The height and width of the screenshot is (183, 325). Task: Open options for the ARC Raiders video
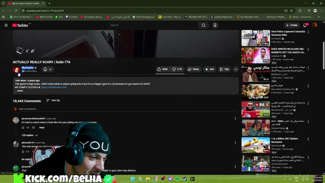[308, 139]
